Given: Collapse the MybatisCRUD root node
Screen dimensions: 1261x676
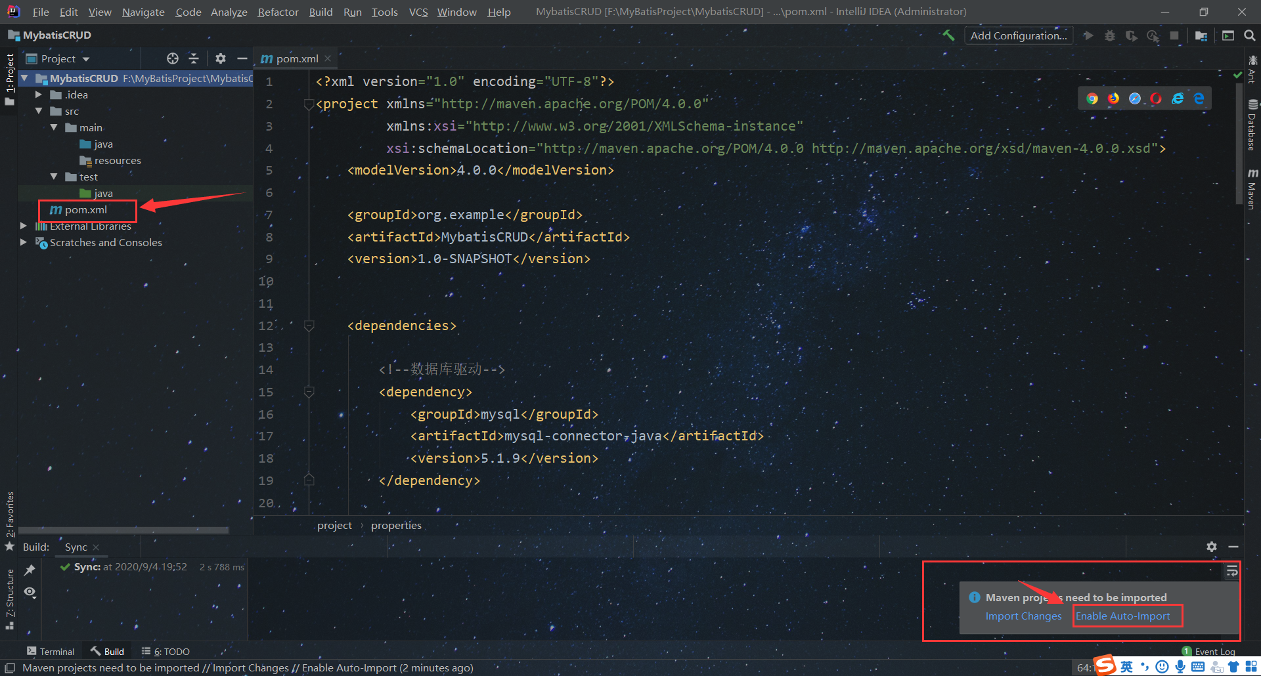Looking at the screenshot, I should [25, 78].
